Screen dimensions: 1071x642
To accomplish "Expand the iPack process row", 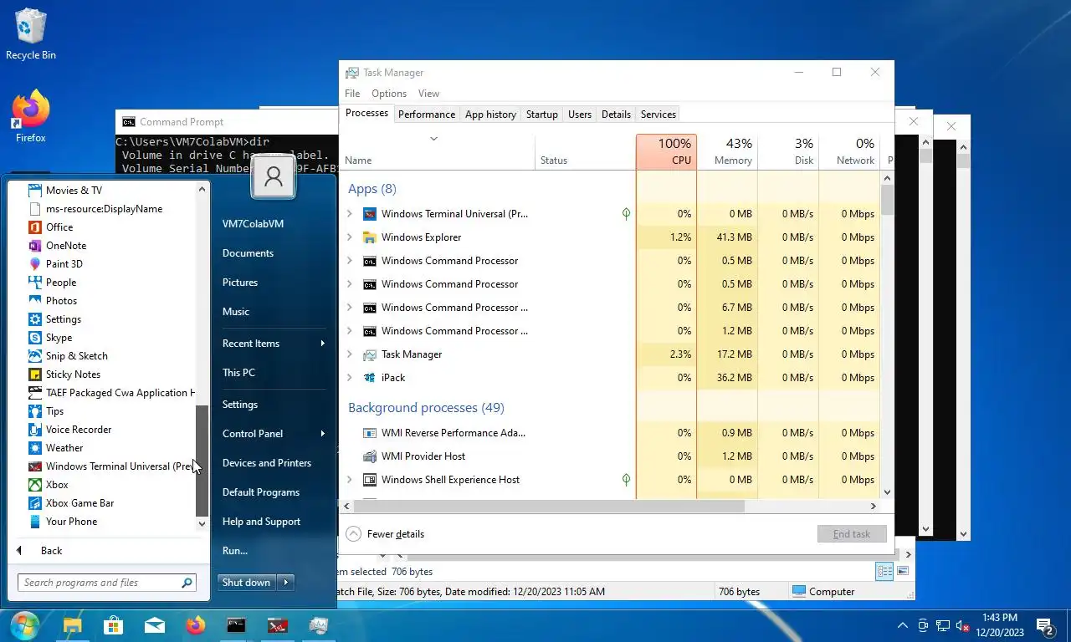I will [350, 378].
